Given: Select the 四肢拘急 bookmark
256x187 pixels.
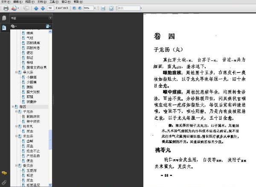Looking at the screenshot, I should point(33,48).
